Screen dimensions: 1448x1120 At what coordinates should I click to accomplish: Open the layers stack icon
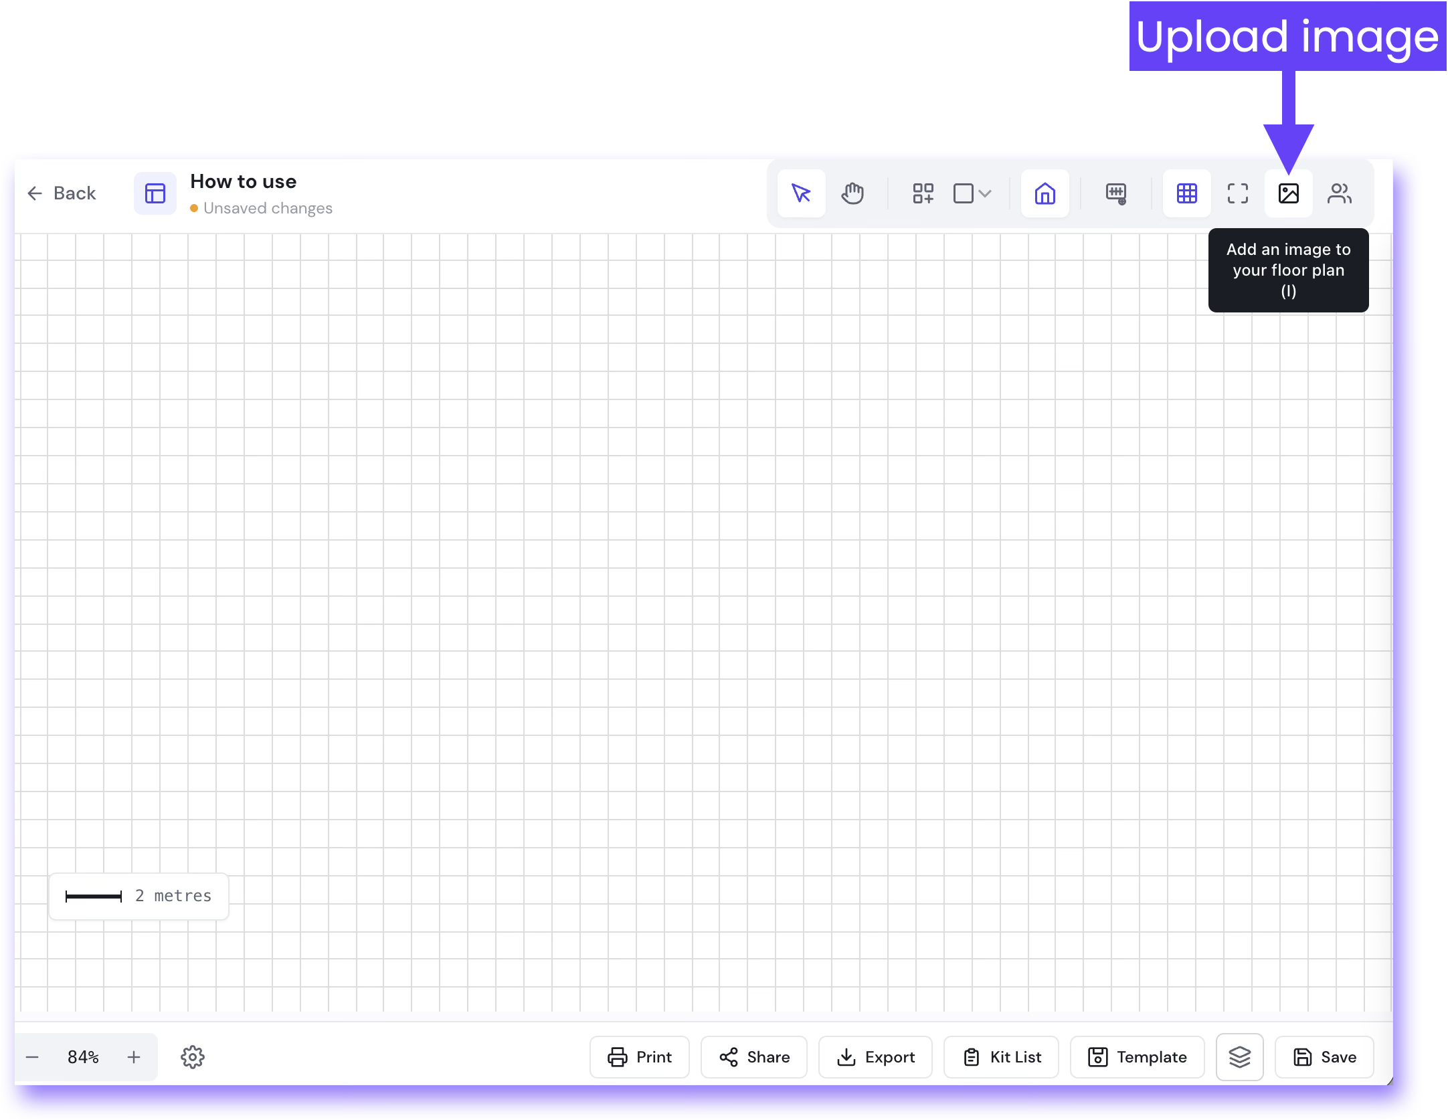pos(1240,1057)
